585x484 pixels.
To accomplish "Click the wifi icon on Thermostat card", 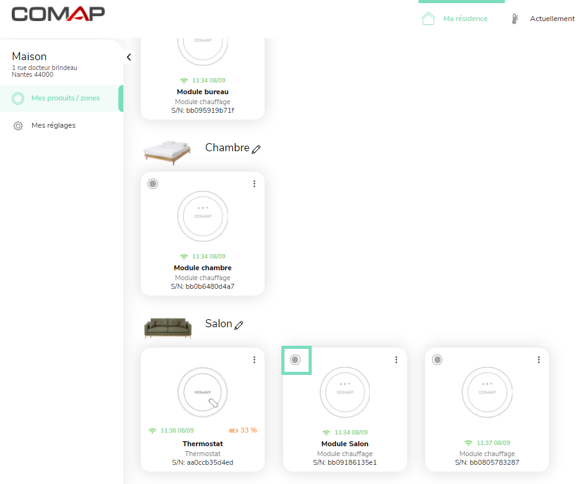I will pyautogui.click(x=152, y=431).
